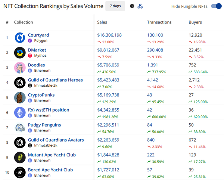This screenshot has width=224, height=180.
Task: Click the Mutant Ape Yacht Club logo
Action: [20, 158]
